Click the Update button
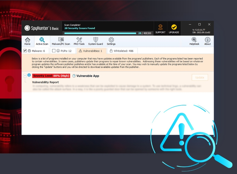The height and width of the screenshot is (174, 237). point(200,77)
